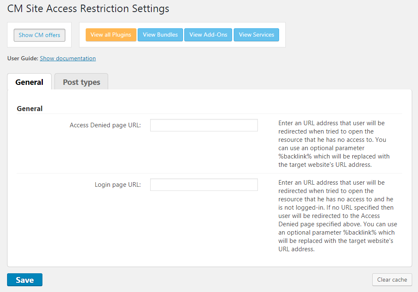Switch to the General tab
418x292 pixels.
click(x=30, y=82)
